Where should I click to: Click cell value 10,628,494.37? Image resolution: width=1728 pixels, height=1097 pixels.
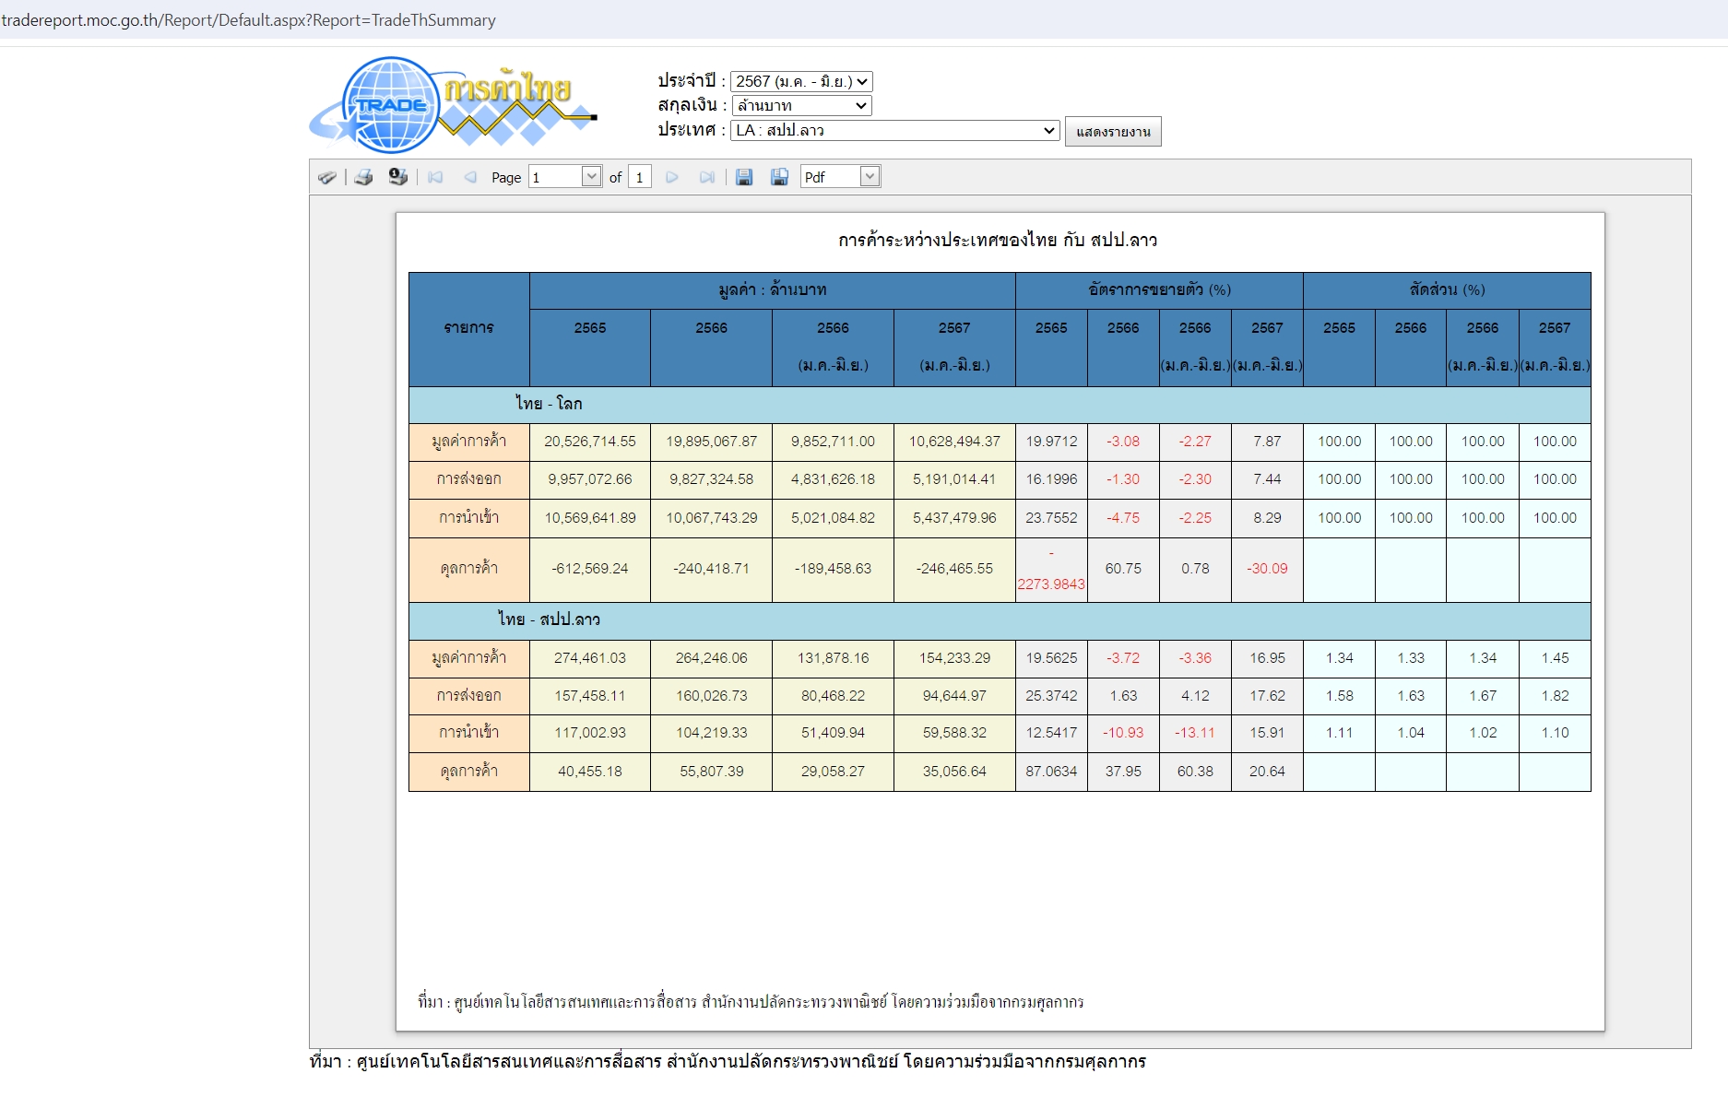point(954,442)
